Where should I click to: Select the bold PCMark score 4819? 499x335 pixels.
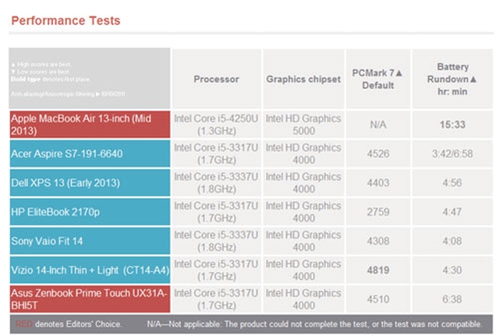click(x=378, y=270)
